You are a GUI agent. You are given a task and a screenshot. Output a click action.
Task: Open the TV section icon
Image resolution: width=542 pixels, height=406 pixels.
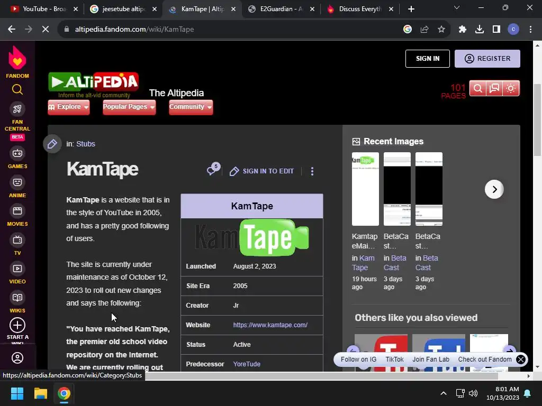click(x=17, y=240)
